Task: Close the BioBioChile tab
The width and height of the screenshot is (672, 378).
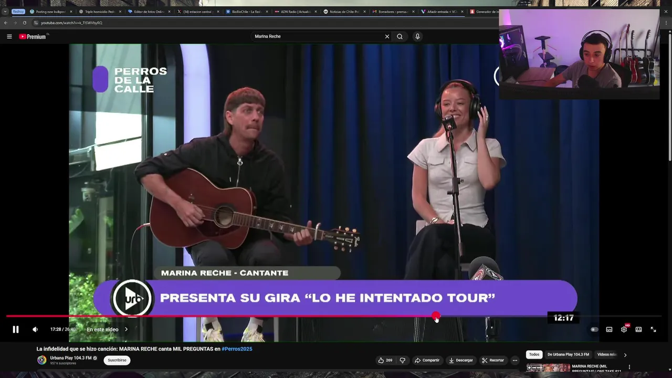Action: [267, 12]
